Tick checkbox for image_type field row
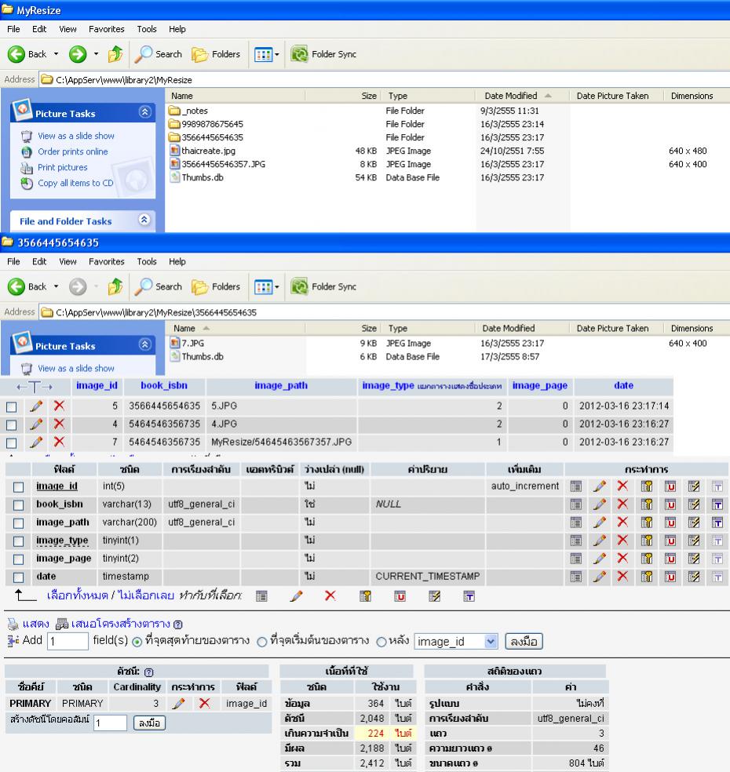 [x=19, y=541]
